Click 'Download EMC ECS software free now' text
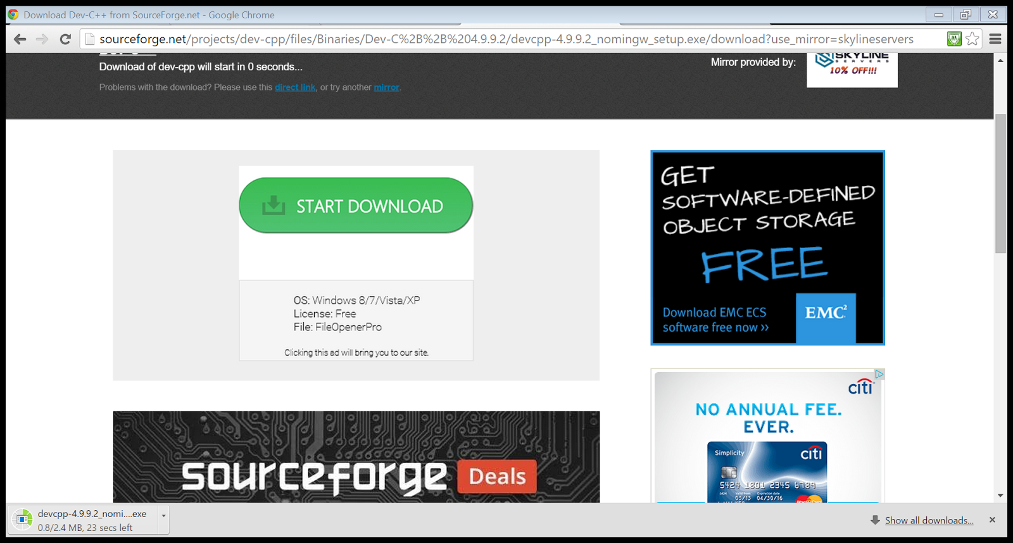 coord(715,320)
